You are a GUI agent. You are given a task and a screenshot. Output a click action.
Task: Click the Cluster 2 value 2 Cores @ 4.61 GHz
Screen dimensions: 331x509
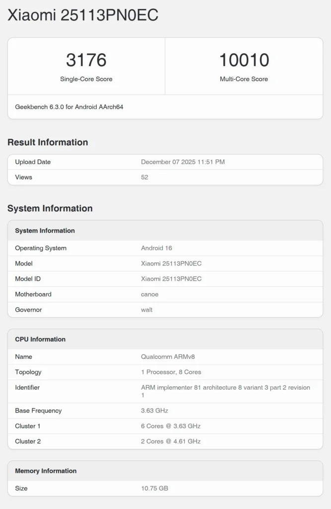171,441
